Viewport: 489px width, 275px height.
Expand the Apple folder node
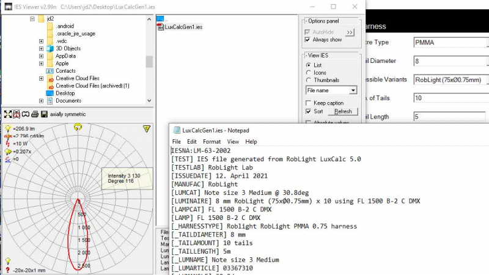tap(41, 64)
